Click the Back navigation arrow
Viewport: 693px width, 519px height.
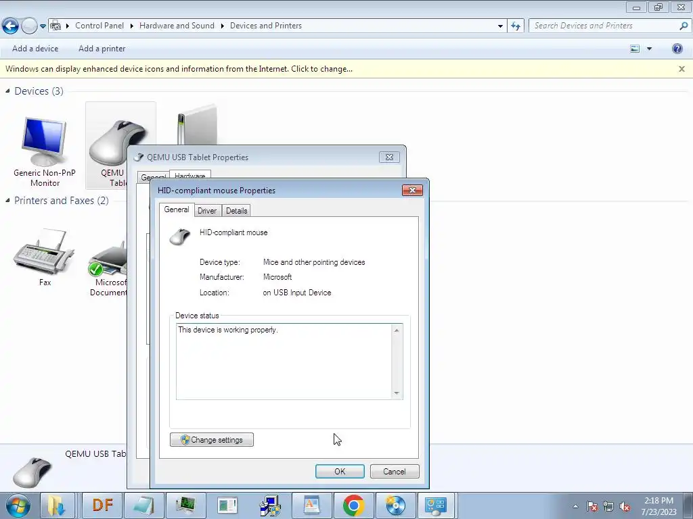(11, 26)
